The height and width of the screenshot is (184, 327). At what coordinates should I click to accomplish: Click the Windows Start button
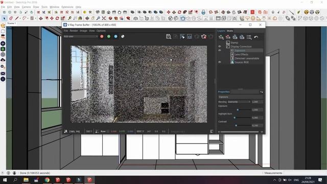(5, 180)
